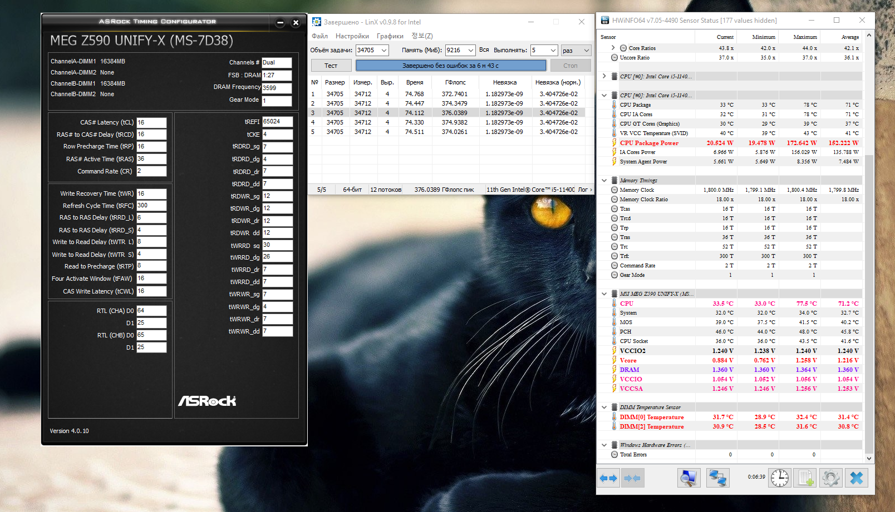
Task: Click the circle icon beside Uncore Ratio
Action: pyautogui.click(x=614, y=57)
